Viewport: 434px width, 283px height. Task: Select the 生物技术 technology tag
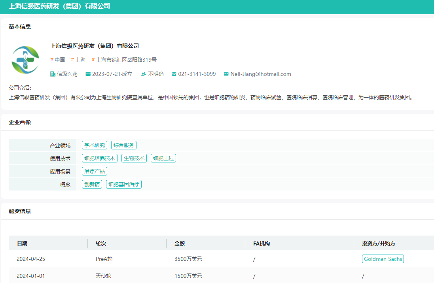[x=134, y=158]
